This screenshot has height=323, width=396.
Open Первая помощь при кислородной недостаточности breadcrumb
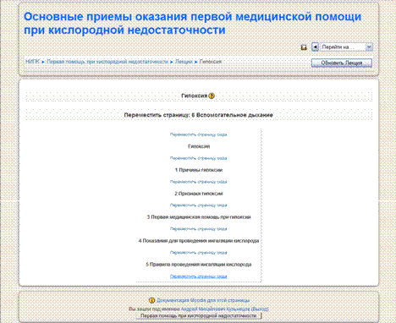107,62
